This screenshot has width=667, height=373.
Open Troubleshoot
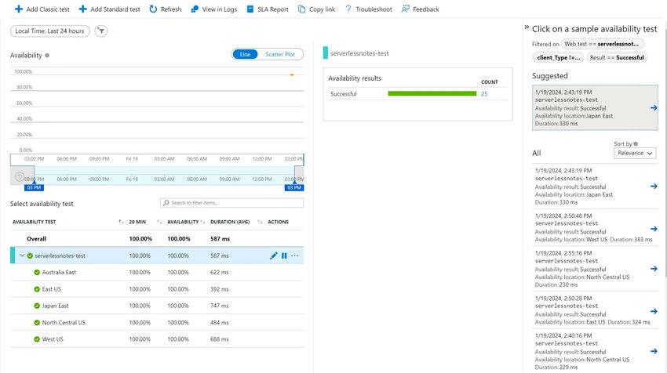(368, 9)
